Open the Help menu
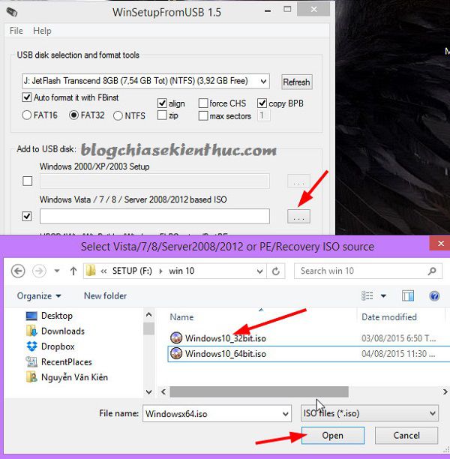 click(42, 31)
